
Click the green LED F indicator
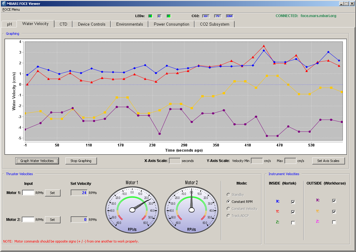pyautogui.click(x=169, y=16)
